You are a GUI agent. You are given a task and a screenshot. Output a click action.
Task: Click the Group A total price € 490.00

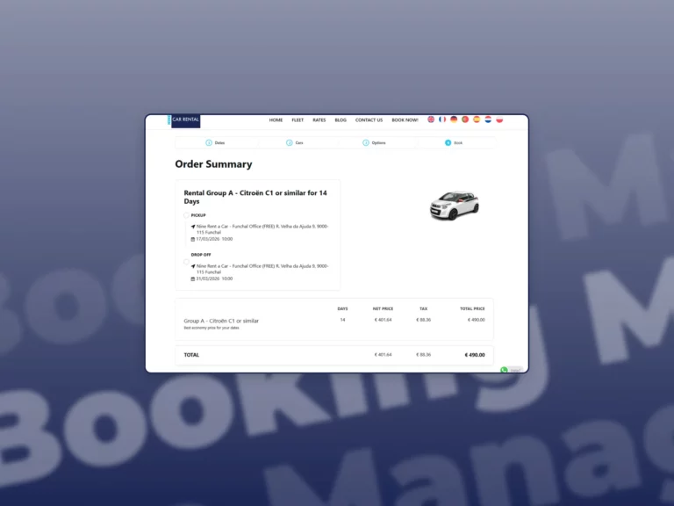tap(477, 320)
